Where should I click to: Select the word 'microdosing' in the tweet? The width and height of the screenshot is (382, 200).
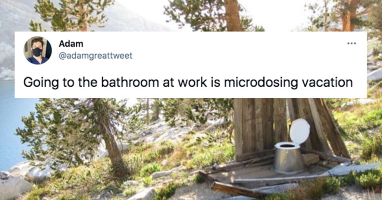tap(261, 82)
